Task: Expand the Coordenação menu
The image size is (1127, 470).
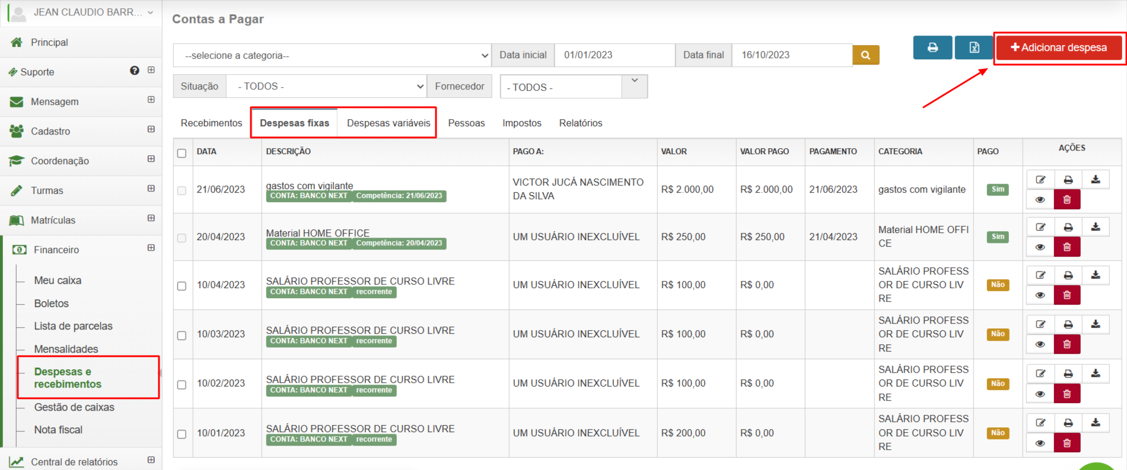Action: pos(151,159)
